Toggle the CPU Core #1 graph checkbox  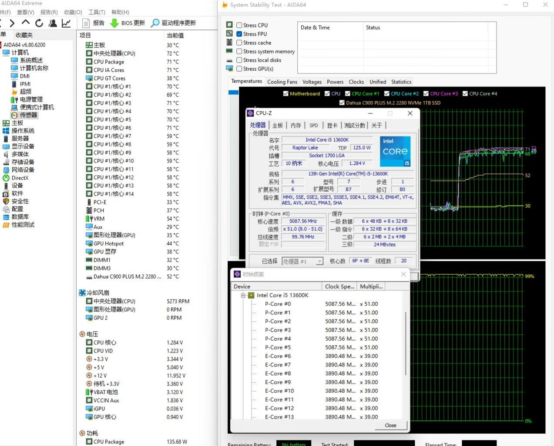coord(348,93)
